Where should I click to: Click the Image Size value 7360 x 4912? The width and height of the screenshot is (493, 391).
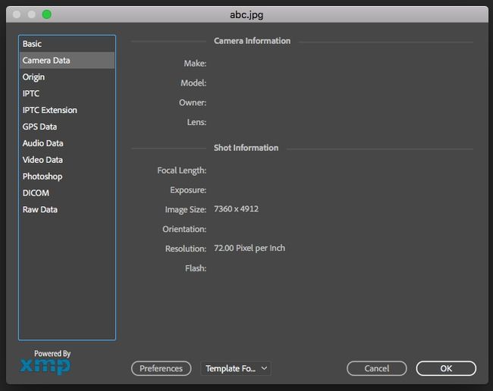click(x=236, y=209)
